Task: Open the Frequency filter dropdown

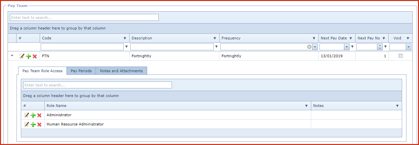Action: 315,47
